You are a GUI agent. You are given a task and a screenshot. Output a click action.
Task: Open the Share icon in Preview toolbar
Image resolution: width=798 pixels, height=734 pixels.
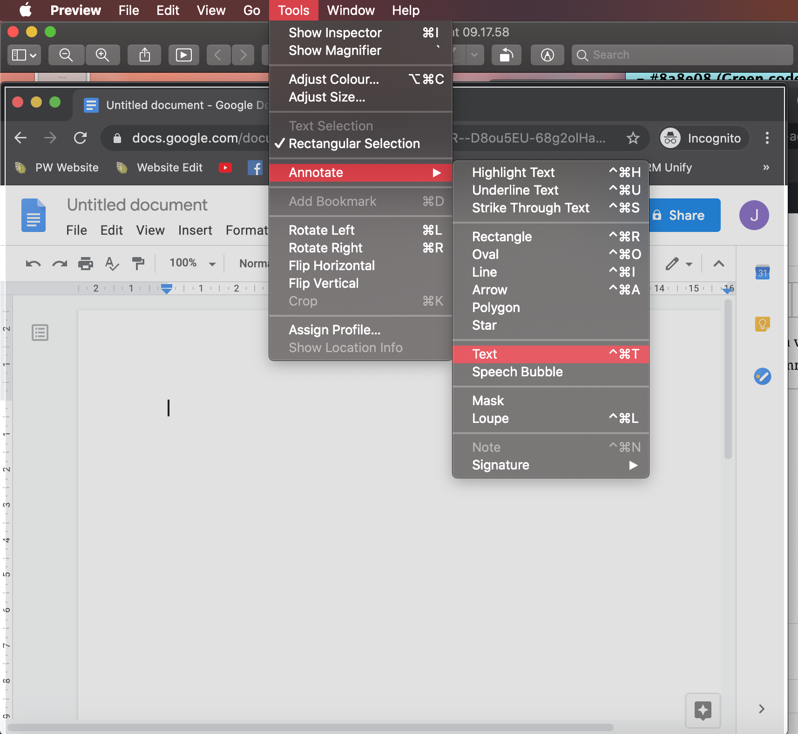144,54
